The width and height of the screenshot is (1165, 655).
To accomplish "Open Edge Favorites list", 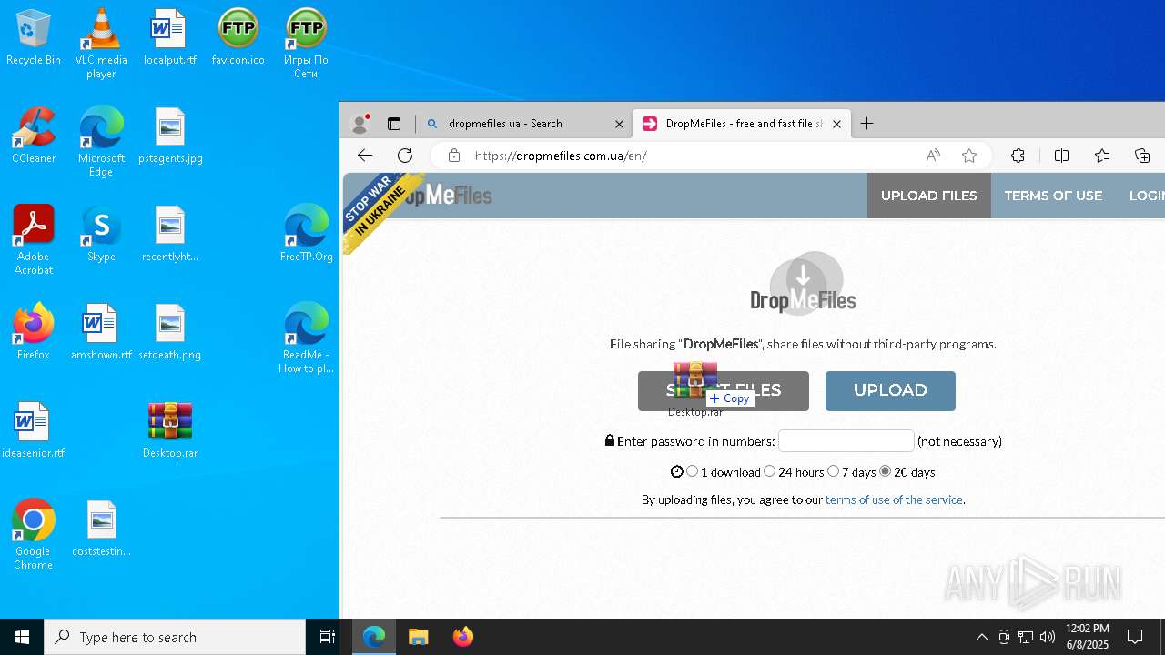I will coord(1102,156).
